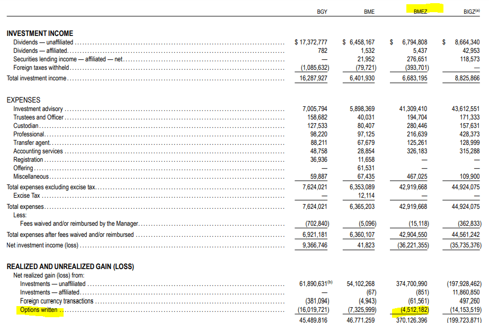
Task: Click the INVESTMENT INCOME section heading
Action: [40, 33]
